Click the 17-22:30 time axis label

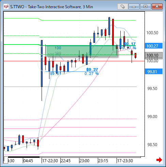coord(50,161)
